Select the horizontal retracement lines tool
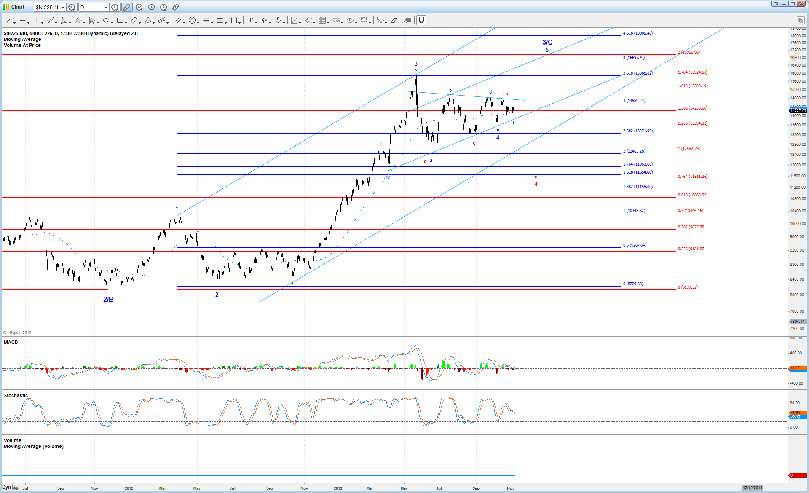The height and width of the screenshot is (493, 809). click(206, 20)
